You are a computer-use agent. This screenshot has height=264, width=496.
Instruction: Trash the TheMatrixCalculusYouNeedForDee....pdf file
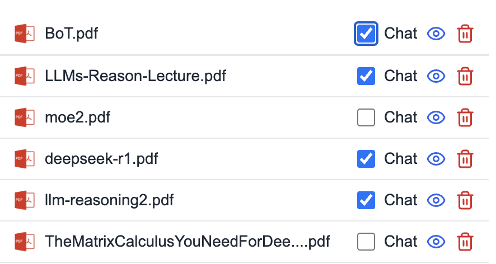(x=465, y=242)
